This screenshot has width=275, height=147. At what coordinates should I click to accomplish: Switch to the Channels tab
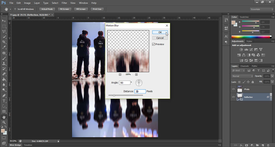pos(244,66)
